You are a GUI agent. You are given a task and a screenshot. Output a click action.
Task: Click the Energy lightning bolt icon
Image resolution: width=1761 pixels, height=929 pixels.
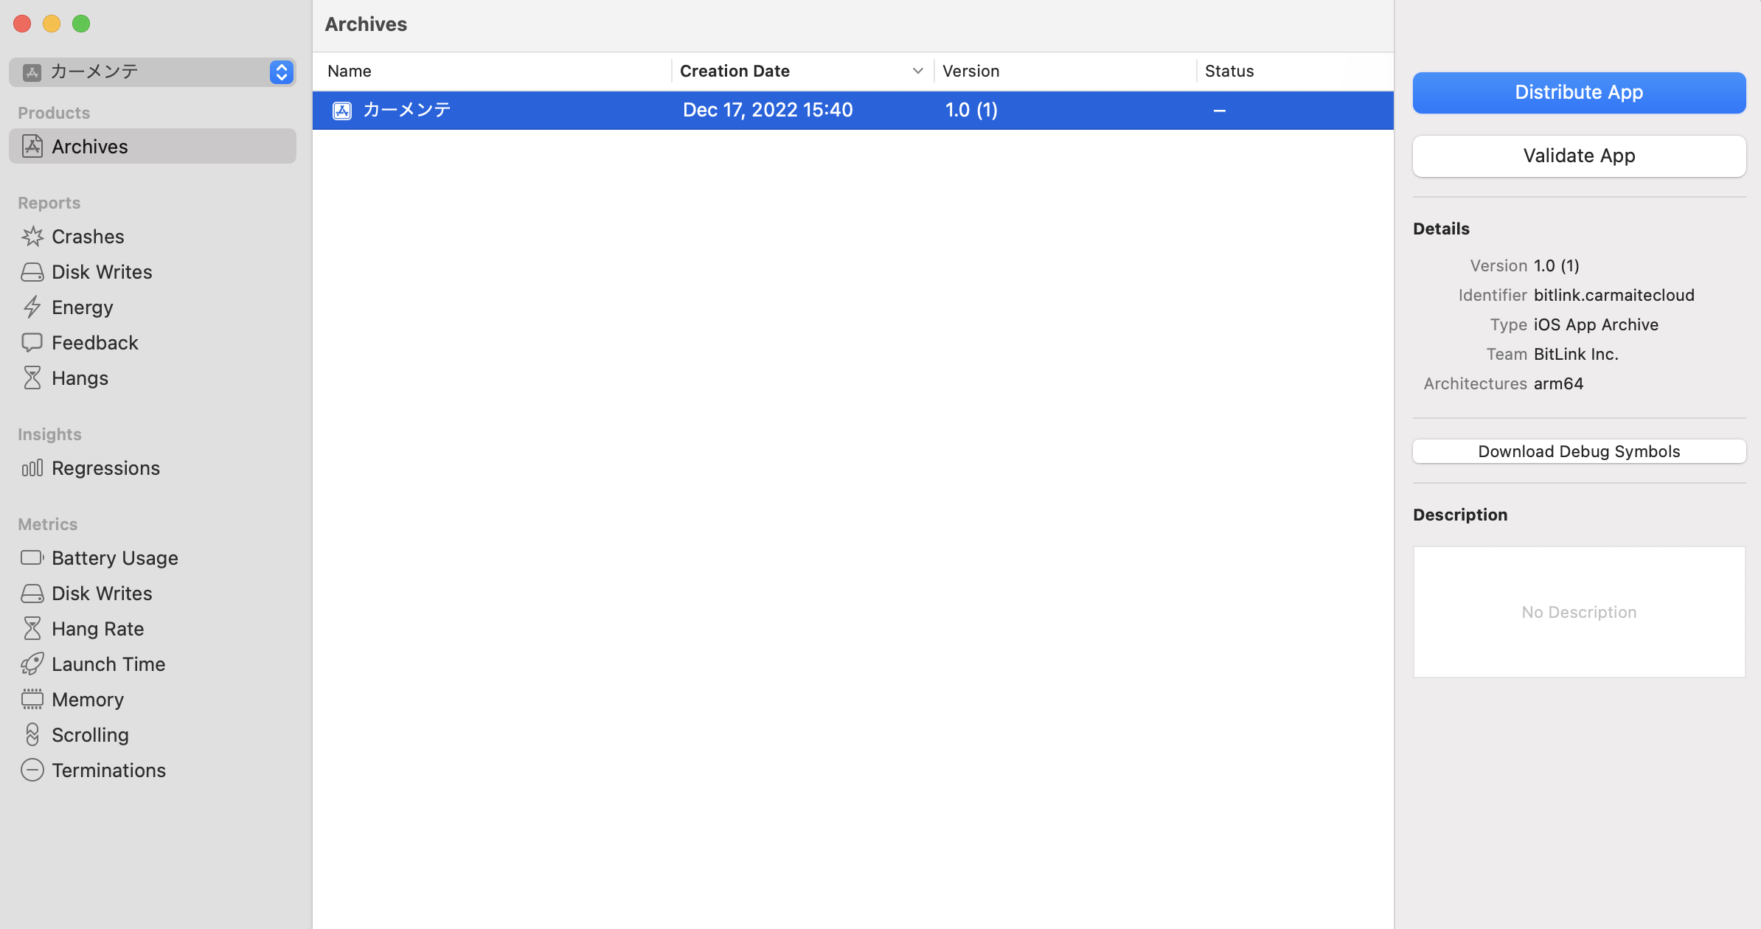click(x=32, y=307)
